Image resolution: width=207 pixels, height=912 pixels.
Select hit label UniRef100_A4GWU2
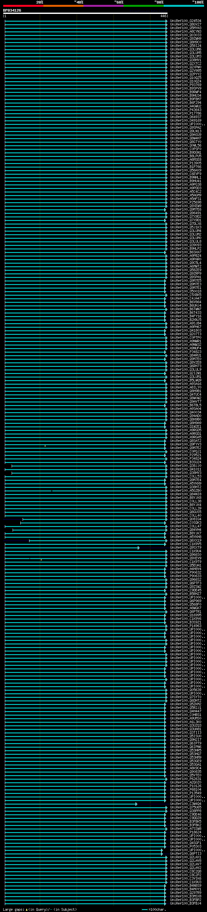pyautogui.click(x=186, y=106)
